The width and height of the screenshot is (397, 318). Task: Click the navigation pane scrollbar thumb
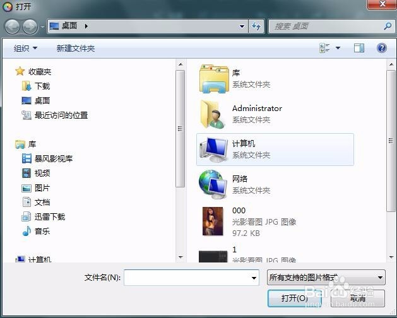[x=181, y=129]
